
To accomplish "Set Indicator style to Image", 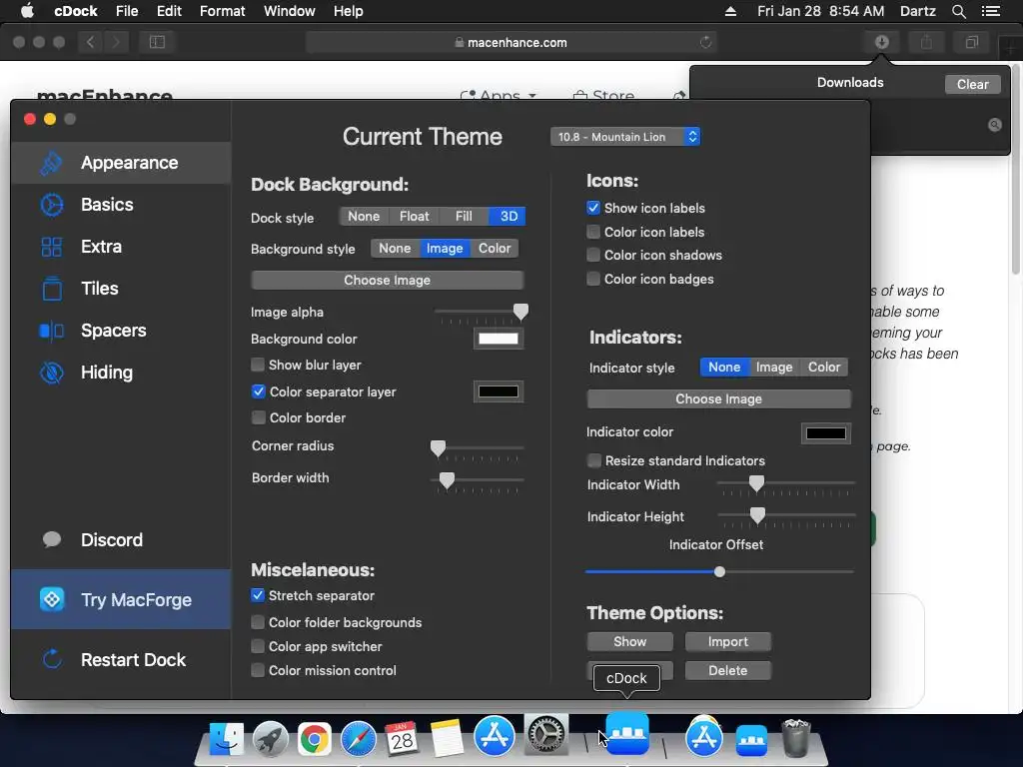I will point(774,368).
